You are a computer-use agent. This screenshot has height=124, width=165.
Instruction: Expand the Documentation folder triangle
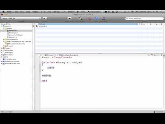[4, 39]
